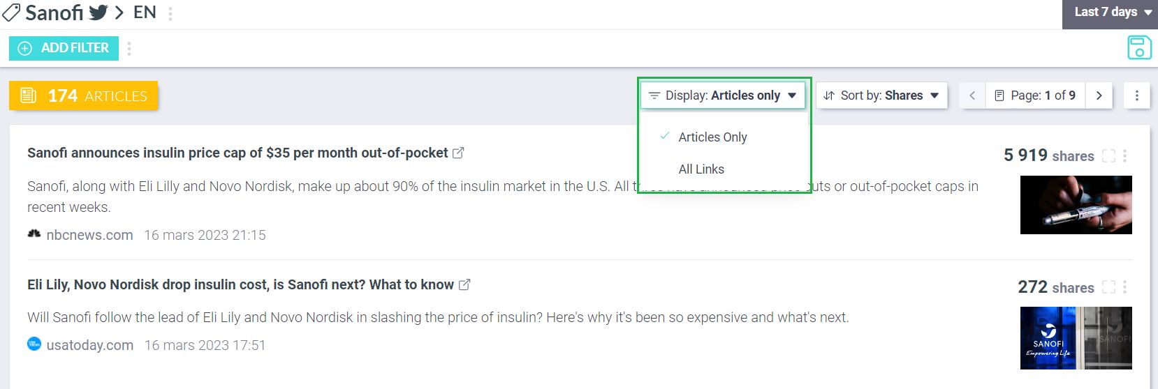Expand the Display: Articles only dropdown
The width and height of the screenshot is (1158, 389).
click(723, 96)
